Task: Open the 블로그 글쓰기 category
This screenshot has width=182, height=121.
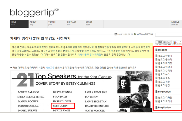Action: 165,60
